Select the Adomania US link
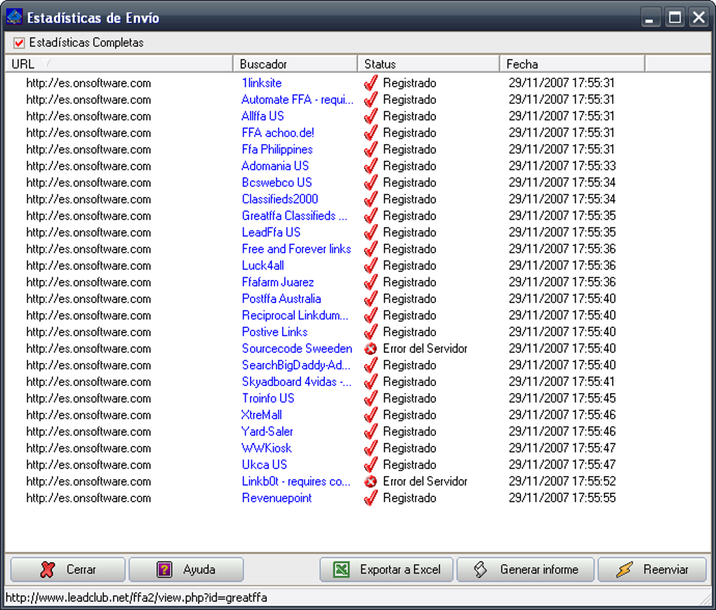The height and width of the screenshot is (610, 716). 274,166
